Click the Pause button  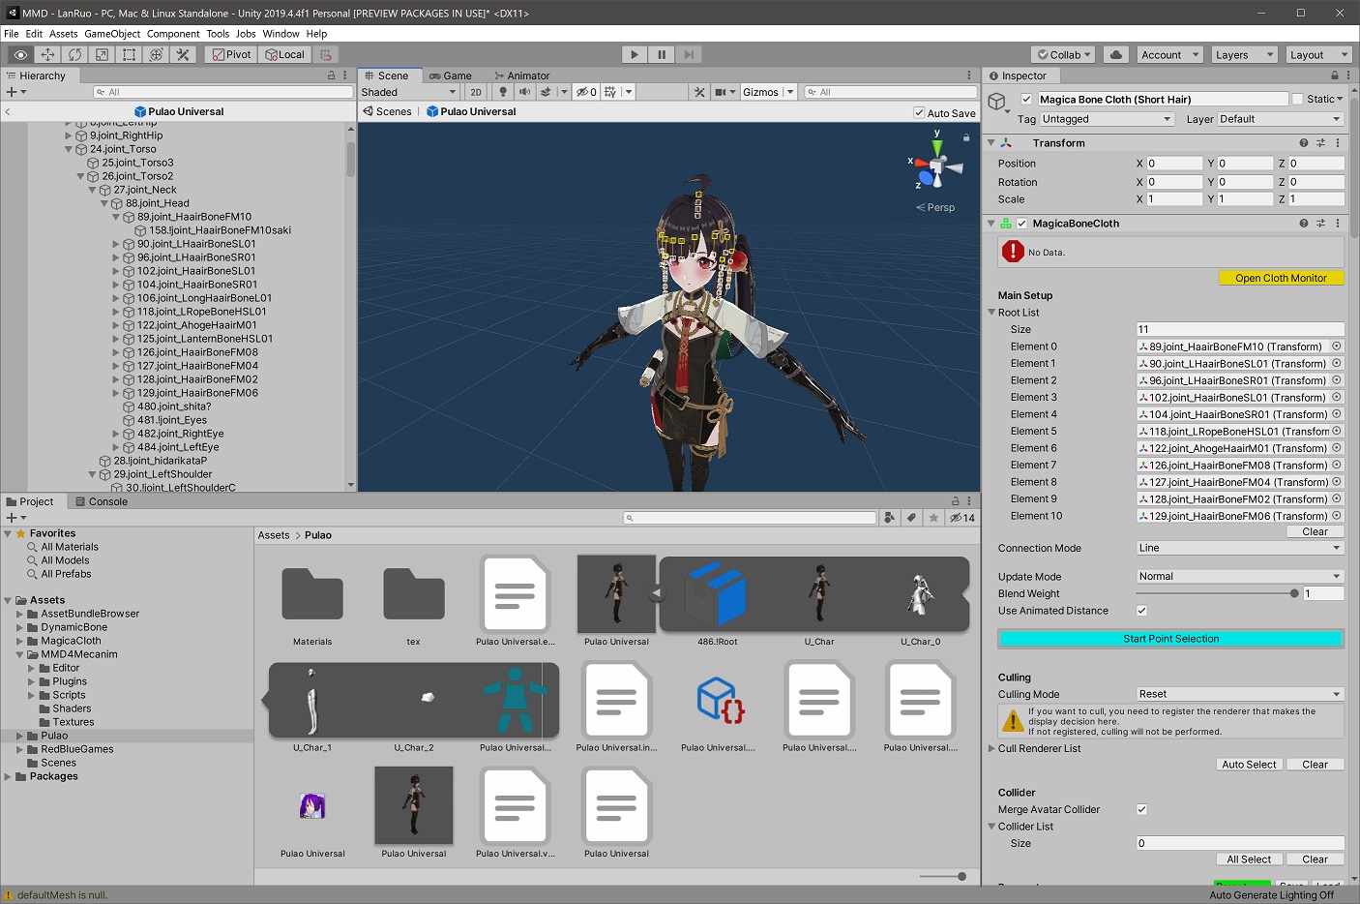[x=662, y=54]
